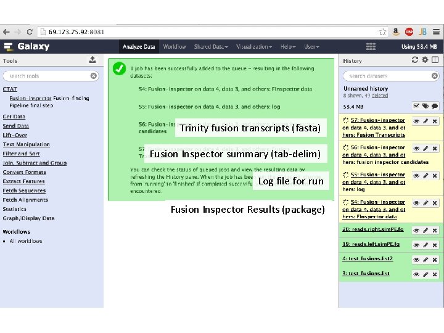Clear the tools search box
The height and width of the screenshot is (333, 444).
(94, 76)
